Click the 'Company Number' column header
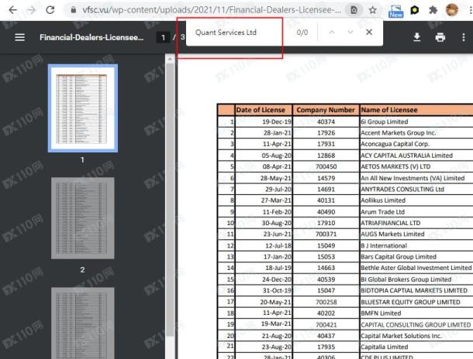Viewport: 473px width, 359px height. (326, 110)
